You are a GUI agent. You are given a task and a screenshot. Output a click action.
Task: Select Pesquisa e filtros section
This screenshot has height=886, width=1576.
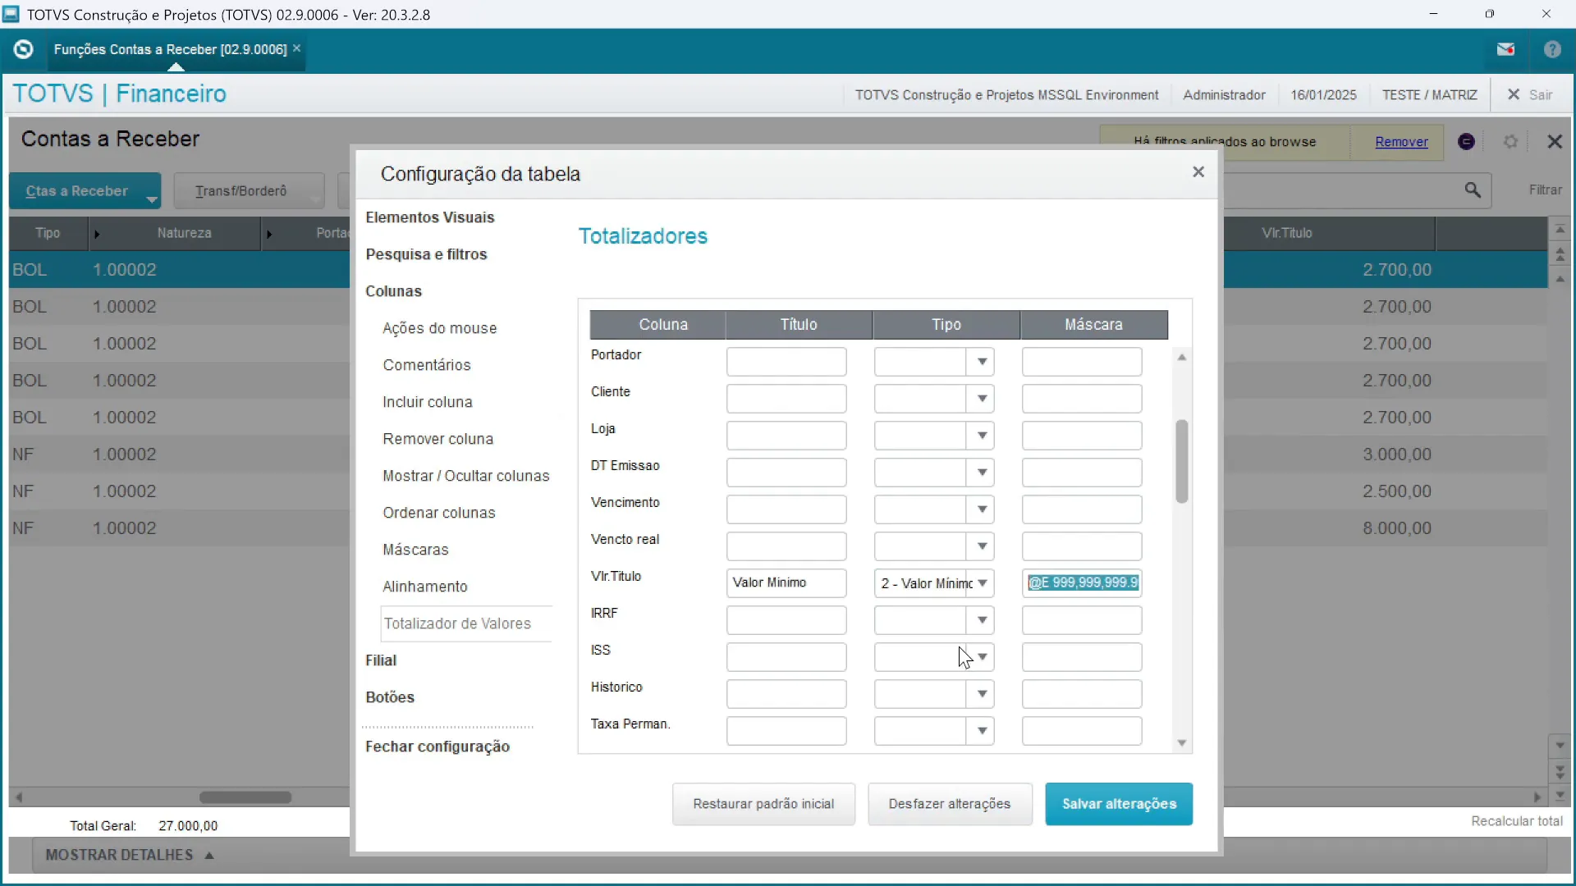click(426, 254)
